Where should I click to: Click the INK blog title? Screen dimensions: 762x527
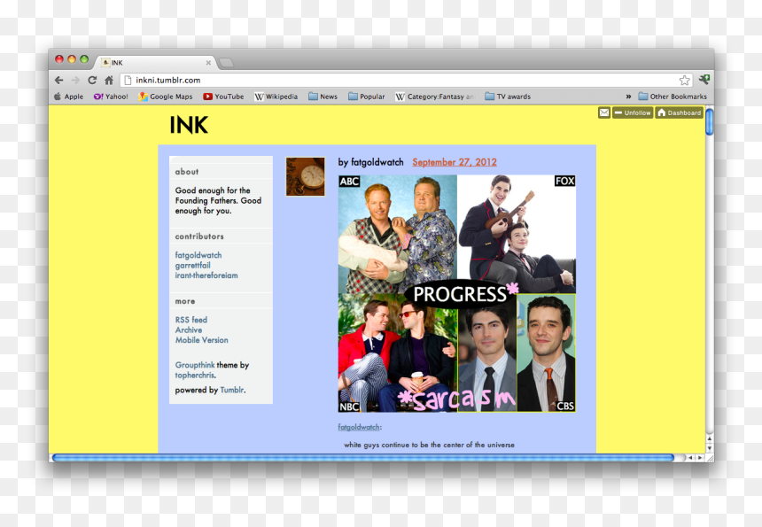(x=189, y=125)
